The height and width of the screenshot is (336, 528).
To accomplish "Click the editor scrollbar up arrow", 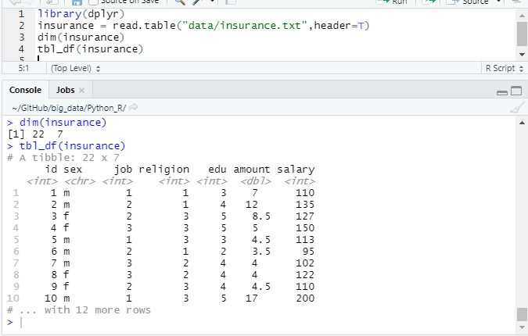I will tap(522, 16).
